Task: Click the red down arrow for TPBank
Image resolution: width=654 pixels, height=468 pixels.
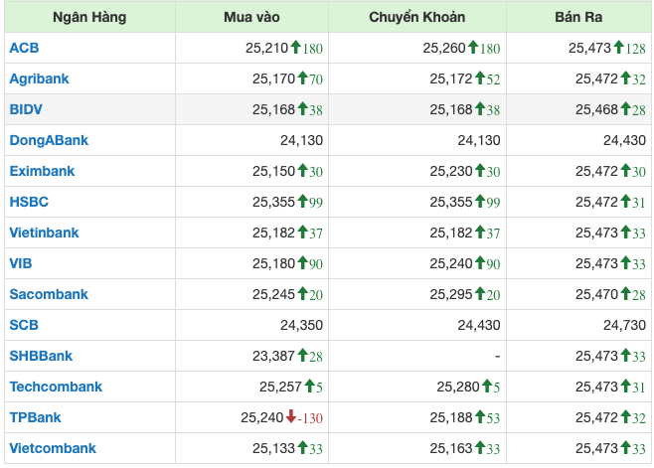Action: coord(292,417)
